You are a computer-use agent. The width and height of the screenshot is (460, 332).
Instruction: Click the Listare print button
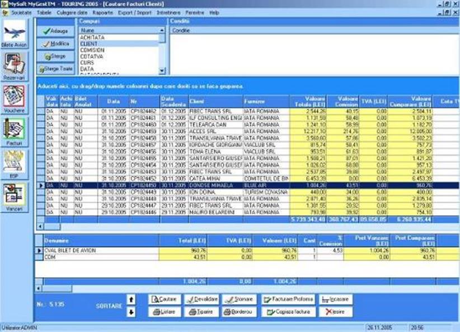[x=165, y=312]
